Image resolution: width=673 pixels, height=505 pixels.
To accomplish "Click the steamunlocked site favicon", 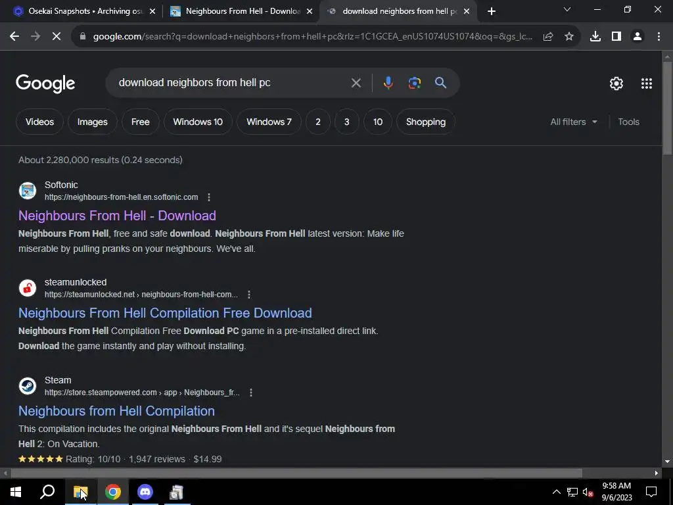I will click(28, 288).
